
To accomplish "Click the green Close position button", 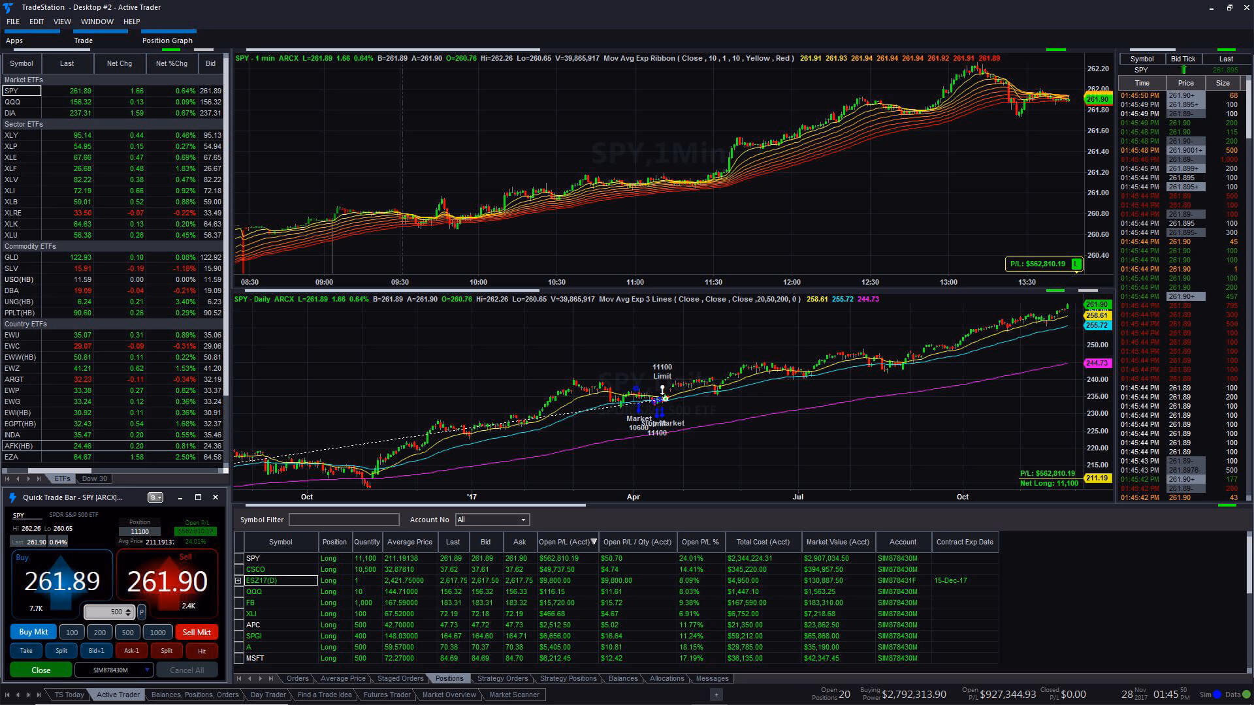I will coord(40,670).
